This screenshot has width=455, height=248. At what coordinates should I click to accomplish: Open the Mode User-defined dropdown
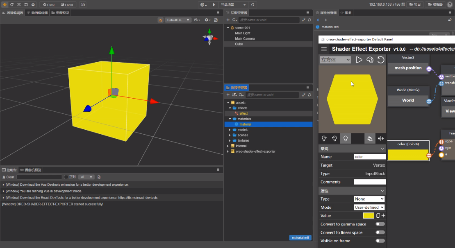coord(369,207)
